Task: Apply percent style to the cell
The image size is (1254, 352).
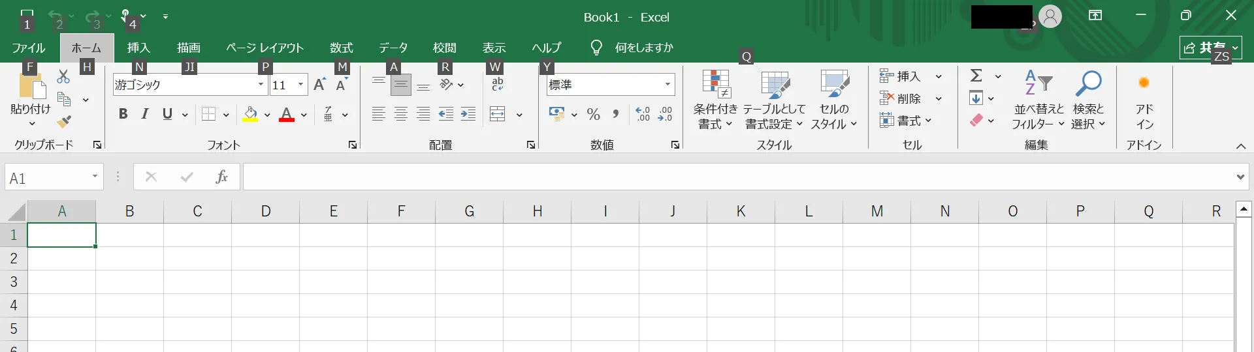Action: [x=593, y=115]
